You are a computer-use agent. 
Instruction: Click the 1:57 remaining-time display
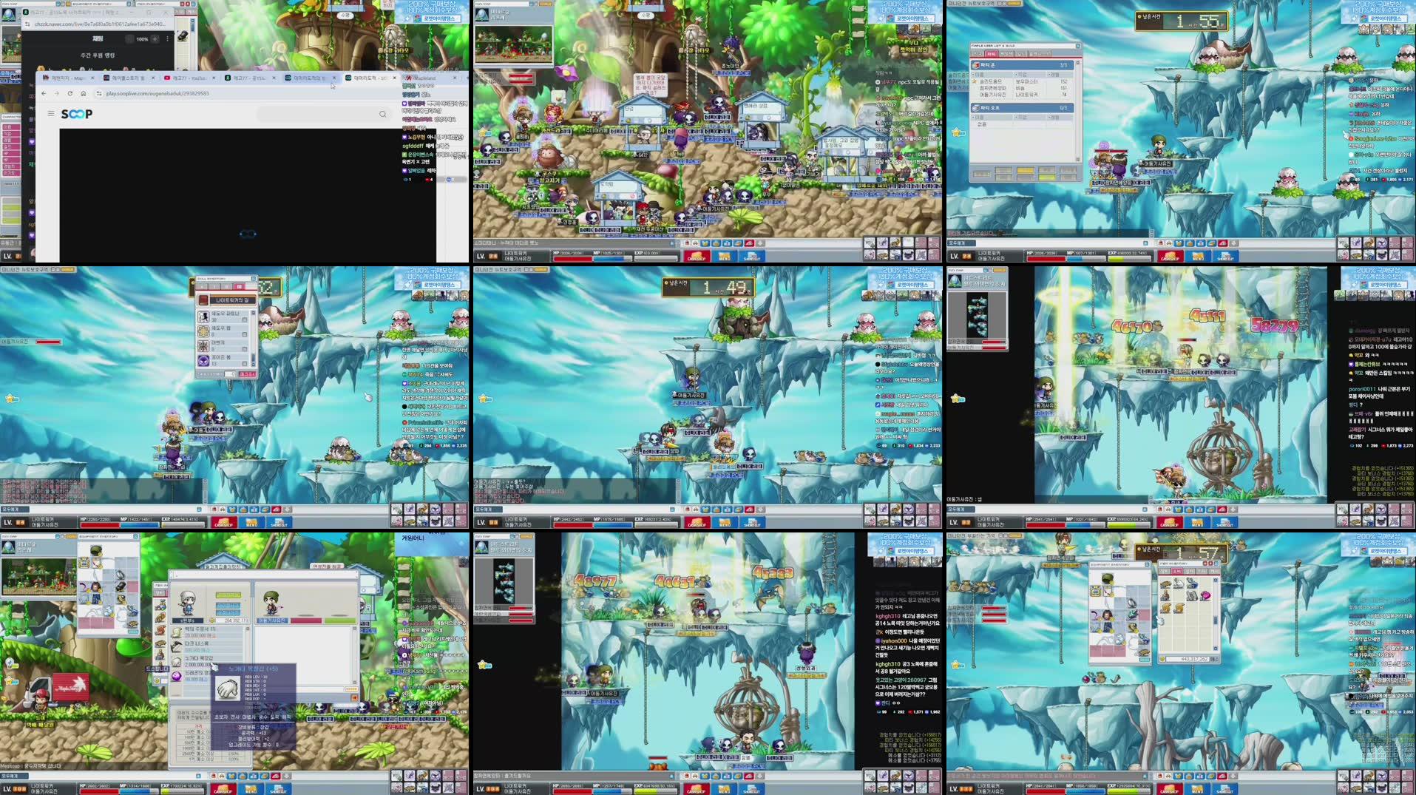(x=1182, y=553)
